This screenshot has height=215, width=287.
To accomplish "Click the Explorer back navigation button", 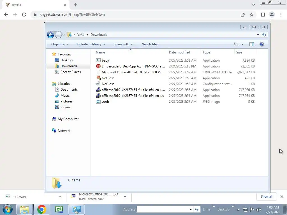I will [x=50, y=35].
